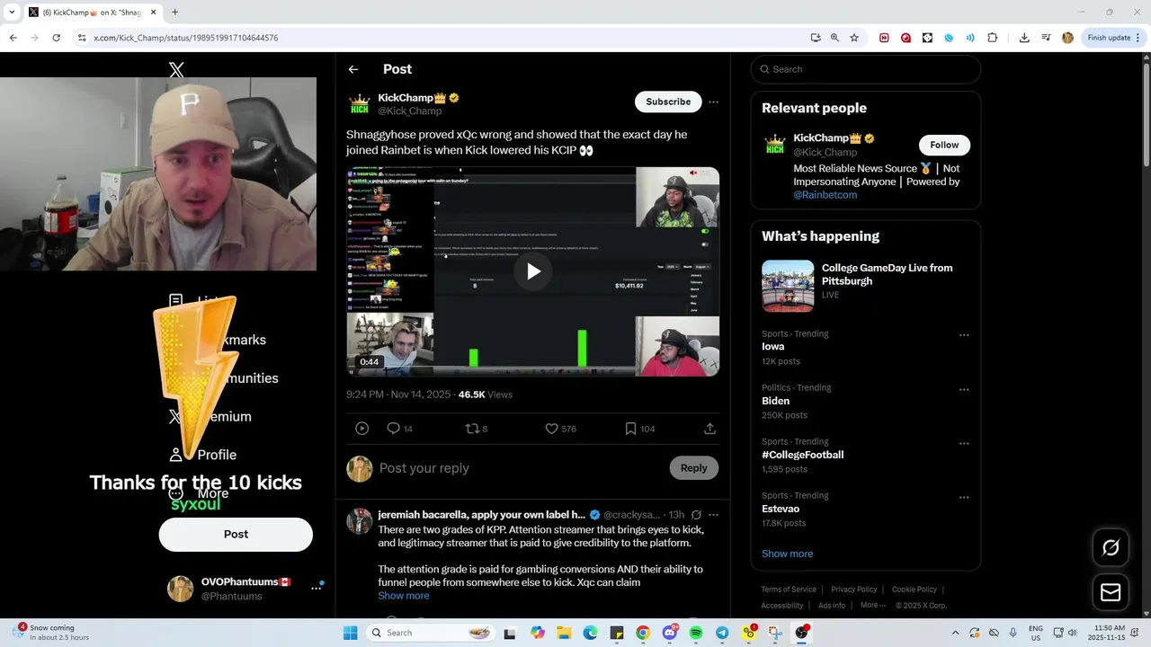Open the Messages floating button
1151x647 pixels.
(1111, 592)
